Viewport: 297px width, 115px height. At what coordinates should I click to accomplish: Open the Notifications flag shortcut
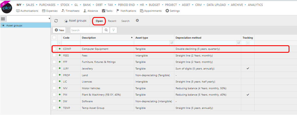(x=126, y=11)
